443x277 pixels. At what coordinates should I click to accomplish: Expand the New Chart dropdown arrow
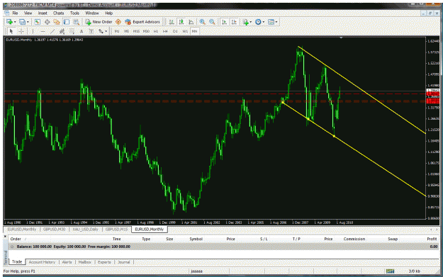tap(15, 22)
